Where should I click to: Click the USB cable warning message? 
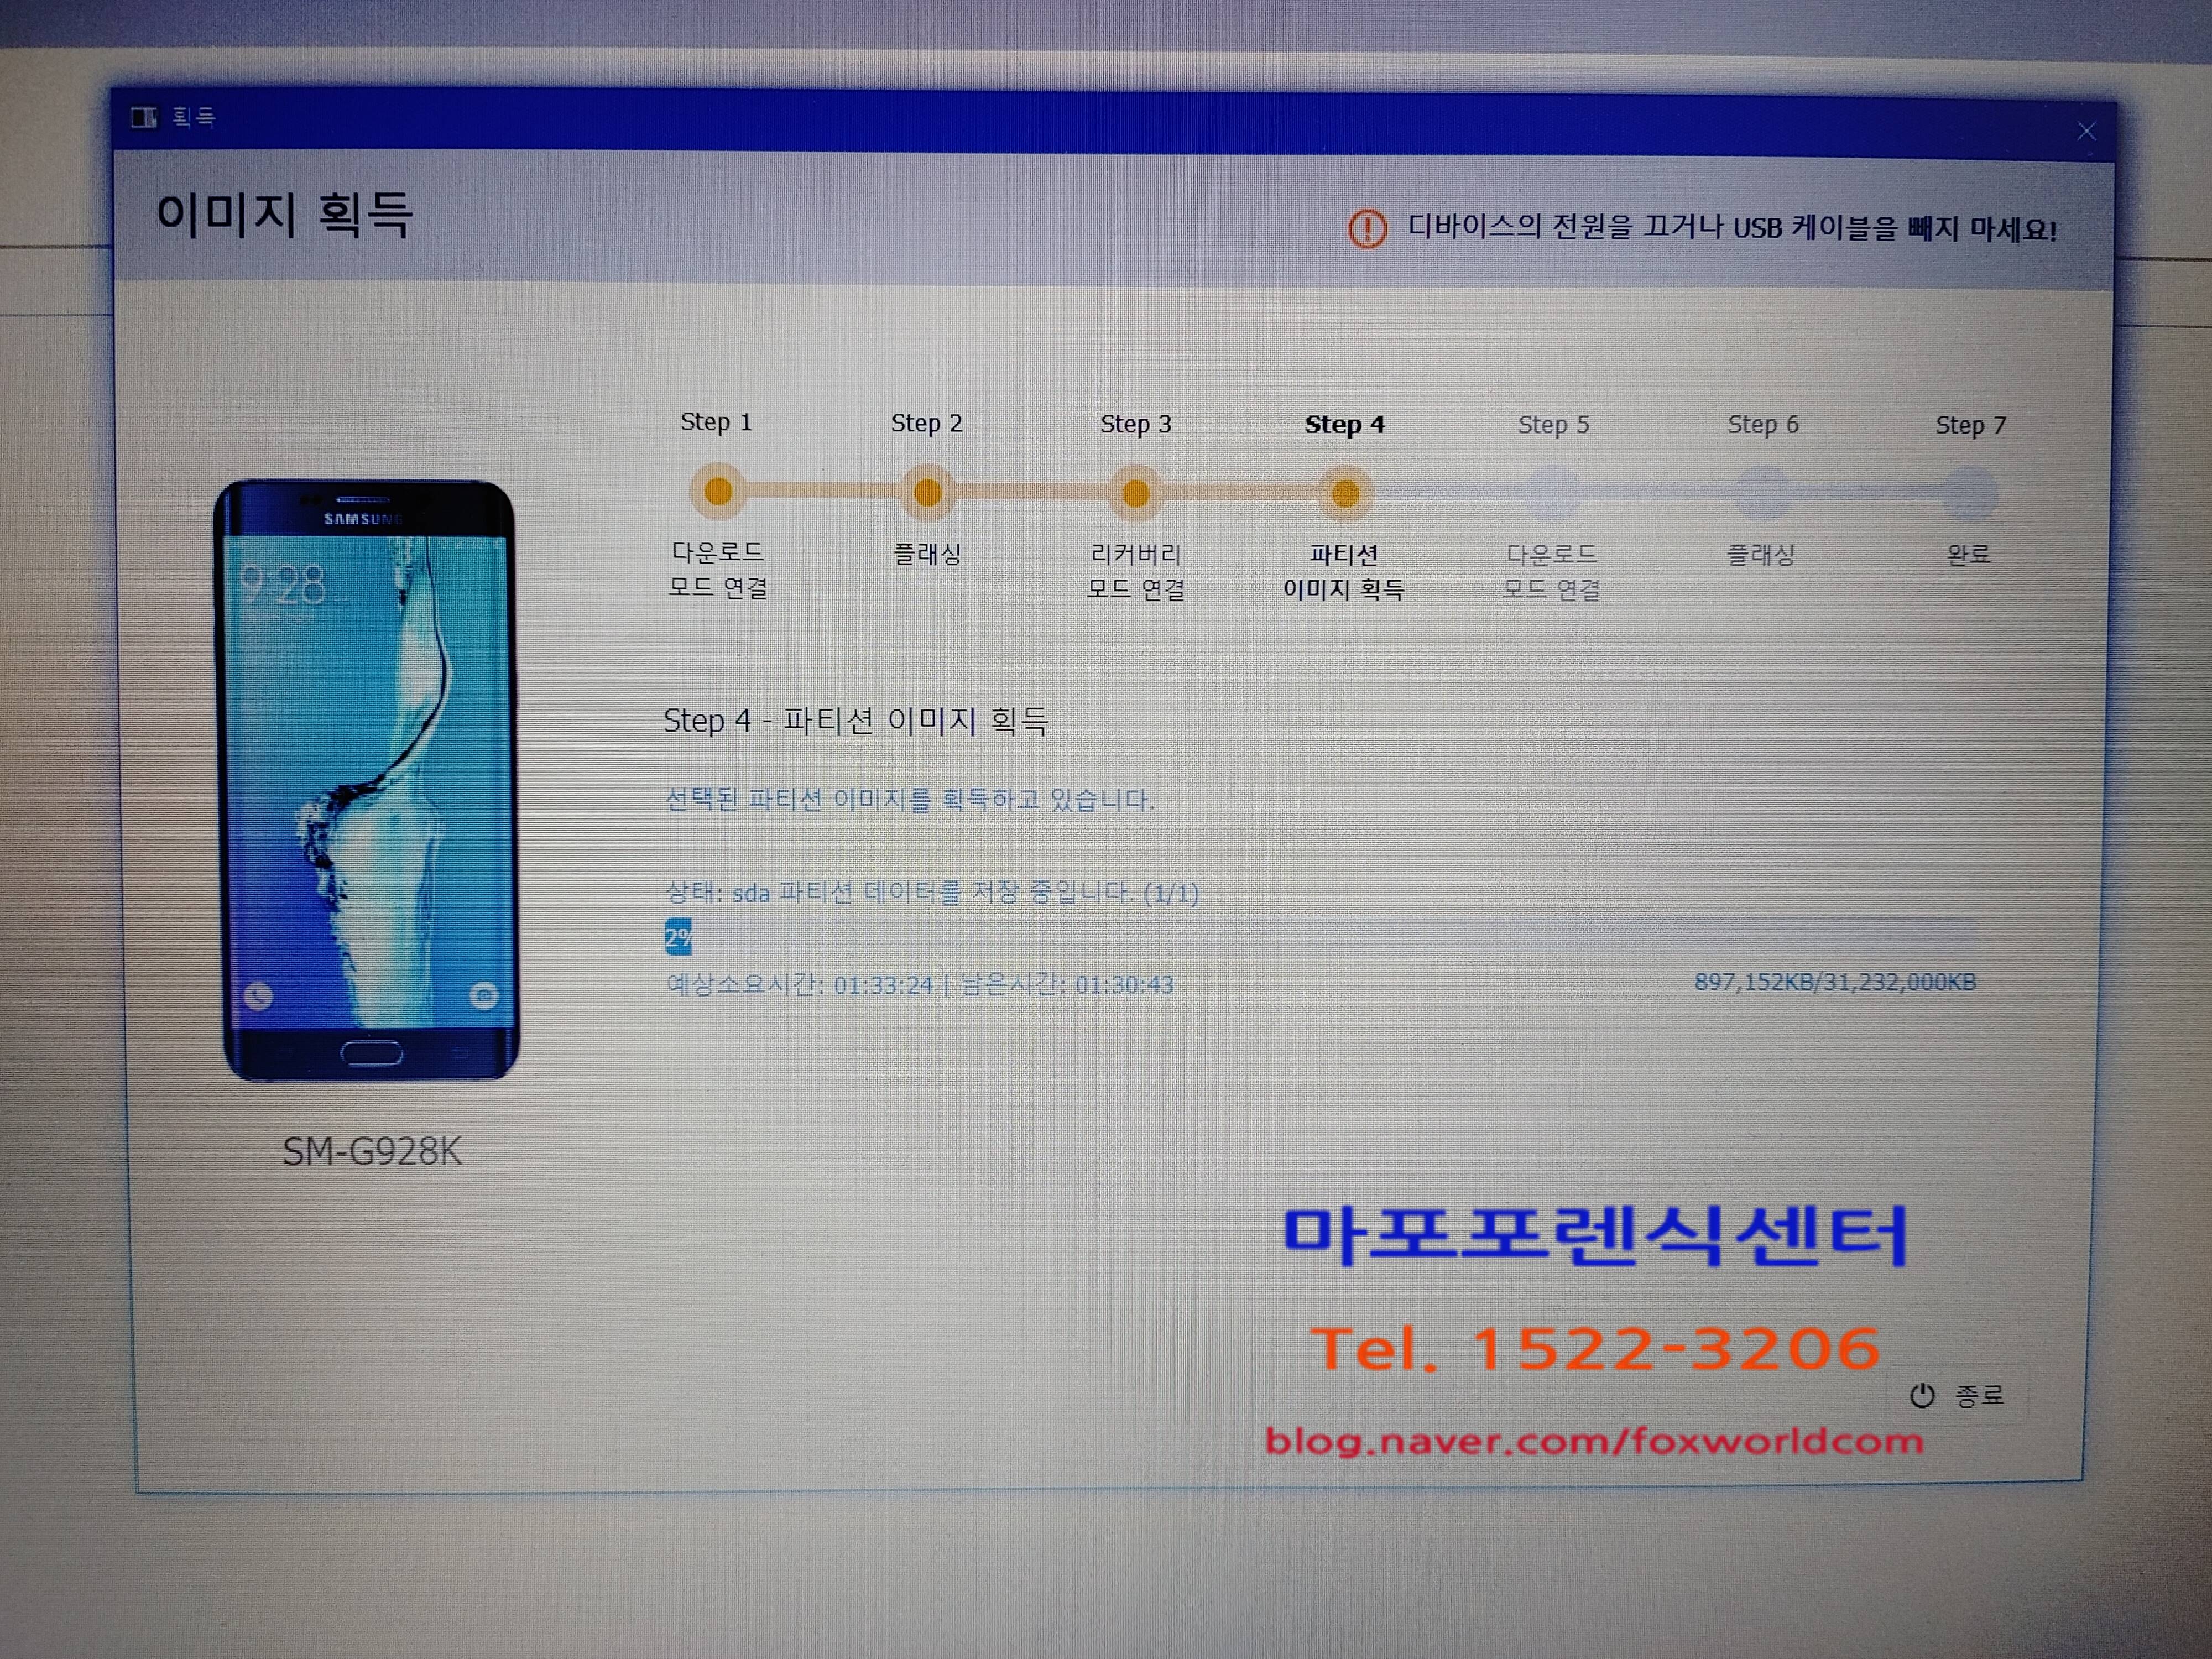click(x=1732, y=229)
